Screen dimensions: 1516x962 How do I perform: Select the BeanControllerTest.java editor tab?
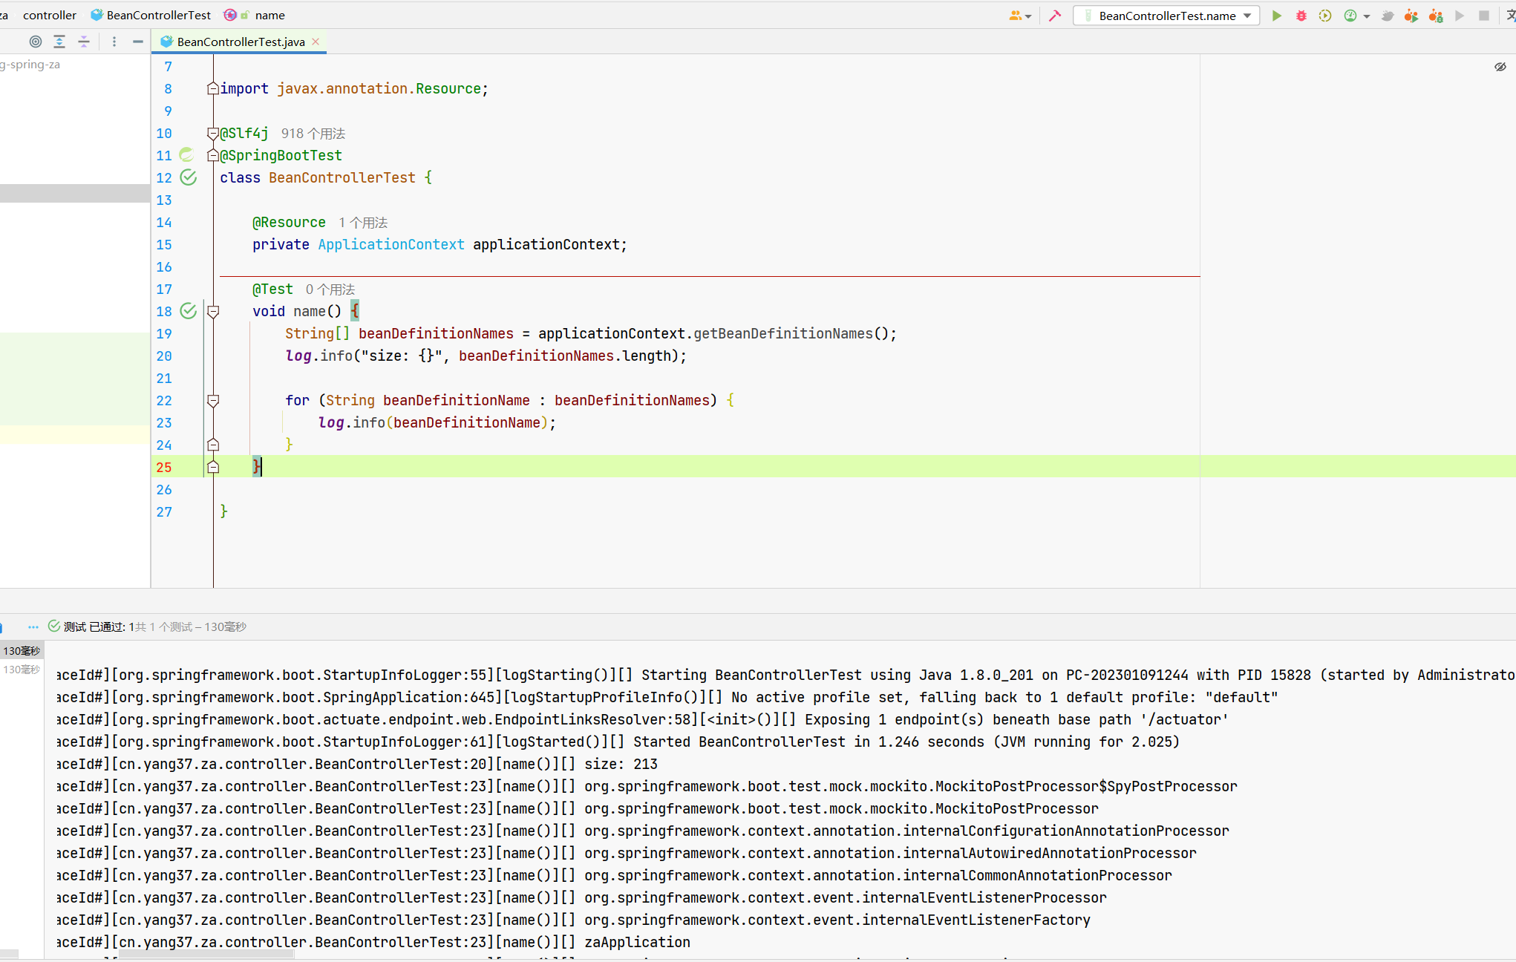tap(239, 42)
